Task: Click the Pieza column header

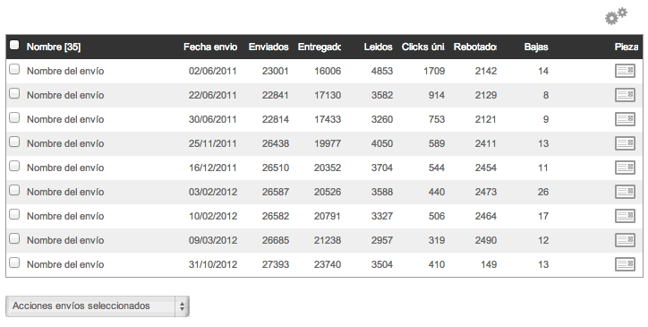Action: coord(627,47)
